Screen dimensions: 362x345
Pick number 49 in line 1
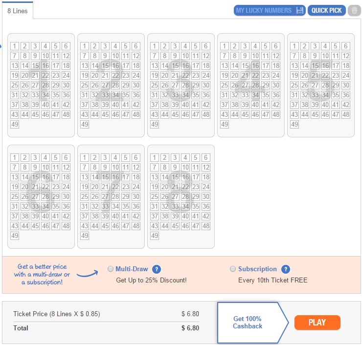(15, 124)
